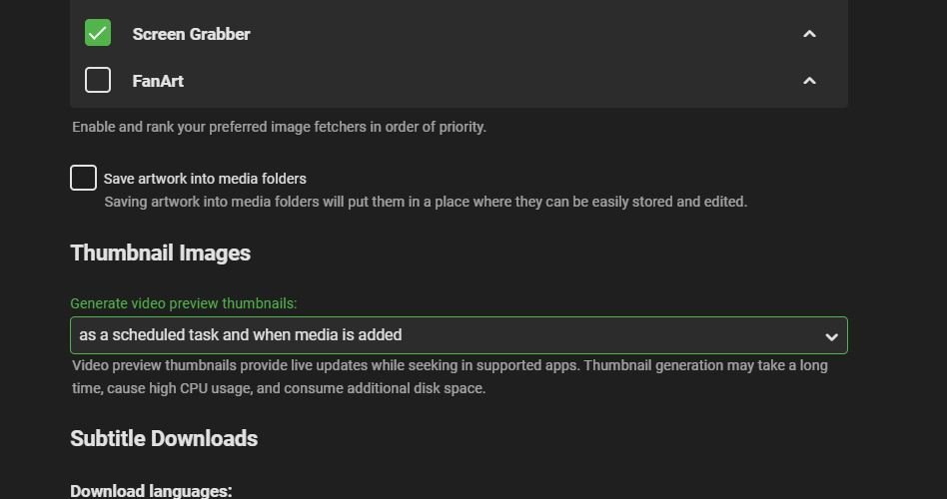Click the 'Download languages:' label
The width and height of the screenshot is (947, 499).
pyautogui.click(x=151, y=491)
